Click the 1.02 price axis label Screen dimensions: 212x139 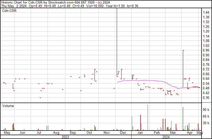206,46
